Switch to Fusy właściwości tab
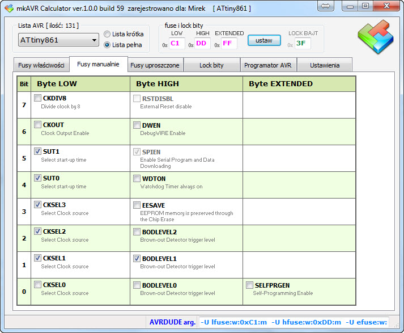Image resolution: width=404 pixels, height=333 pixels. coord(41,65)
